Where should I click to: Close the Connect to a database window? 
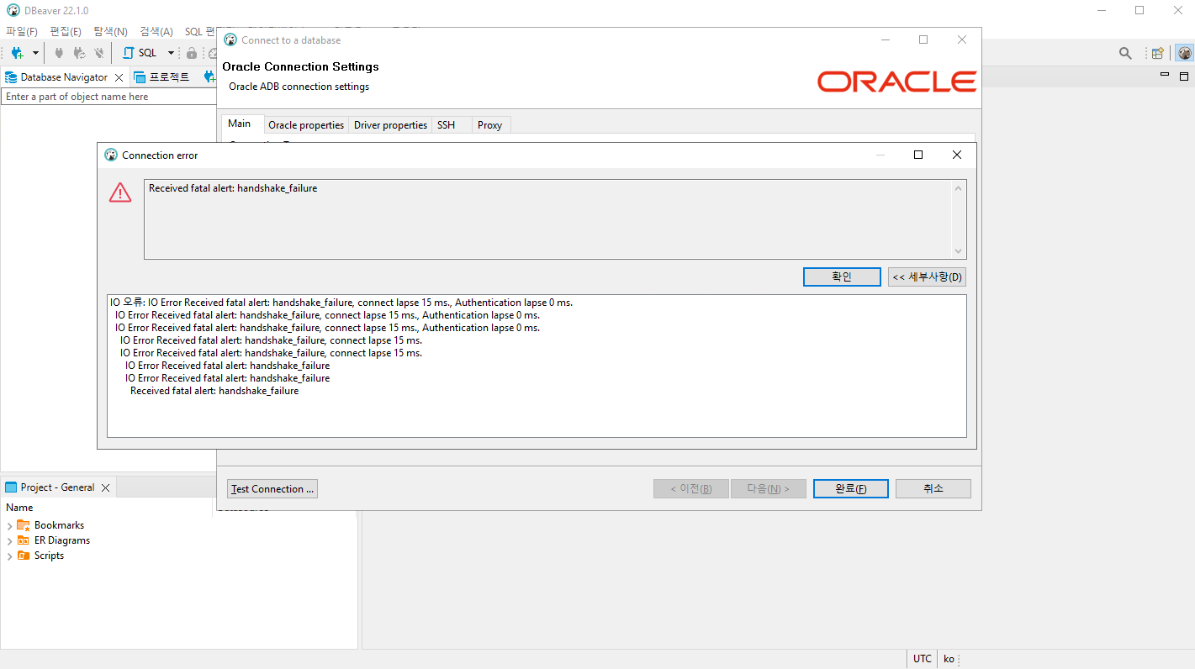pos(962,40)
